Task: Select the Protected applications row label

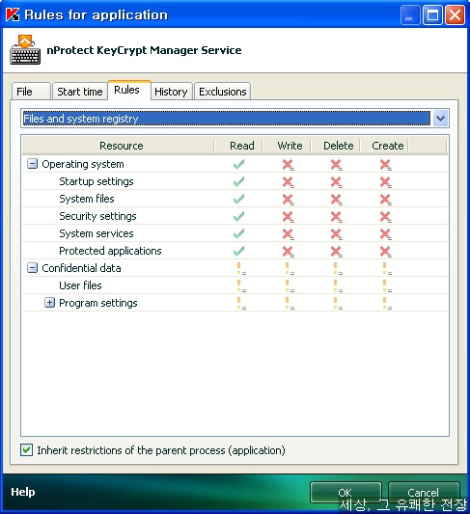Action: (110, 251)
